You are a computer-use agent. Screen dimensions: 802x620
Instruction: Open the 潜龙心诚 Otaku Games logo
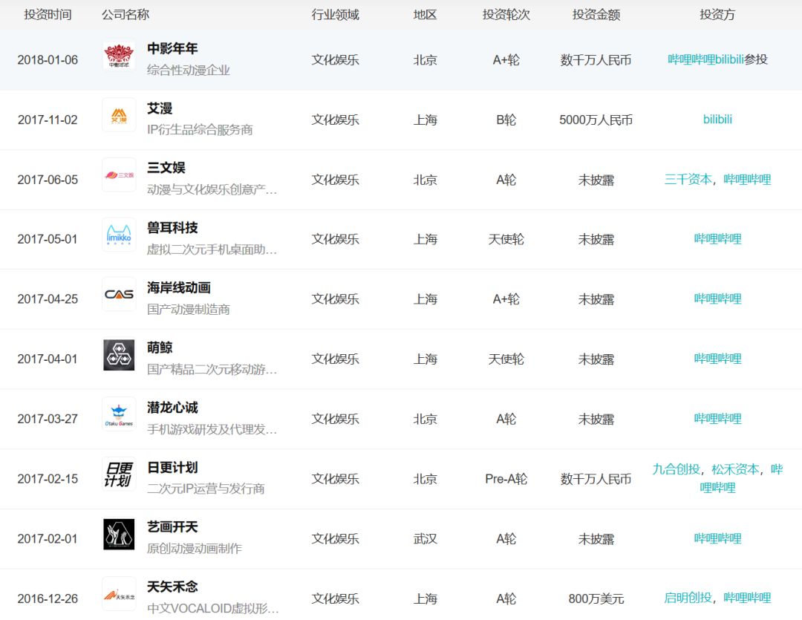(119, 414)
